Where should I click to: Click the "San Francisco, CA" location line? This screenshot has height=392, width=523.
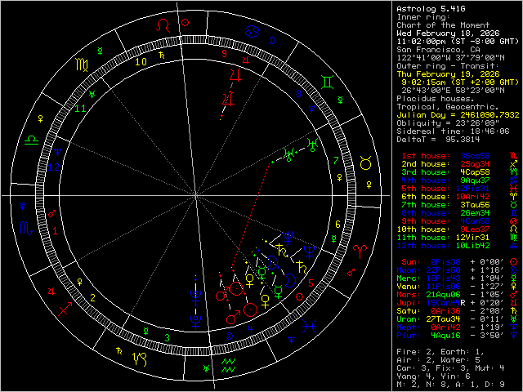coord(438,50)
